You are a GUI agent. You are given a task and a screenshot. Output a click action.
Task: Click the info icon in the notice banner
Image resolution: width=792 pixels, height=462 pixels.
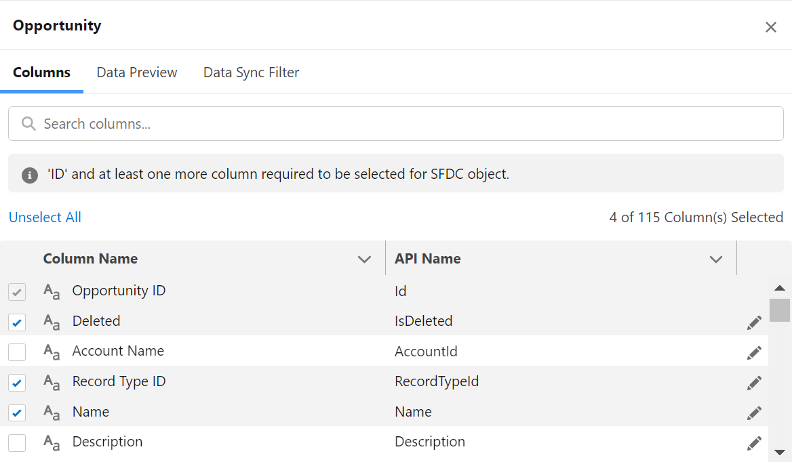[29, 173]
